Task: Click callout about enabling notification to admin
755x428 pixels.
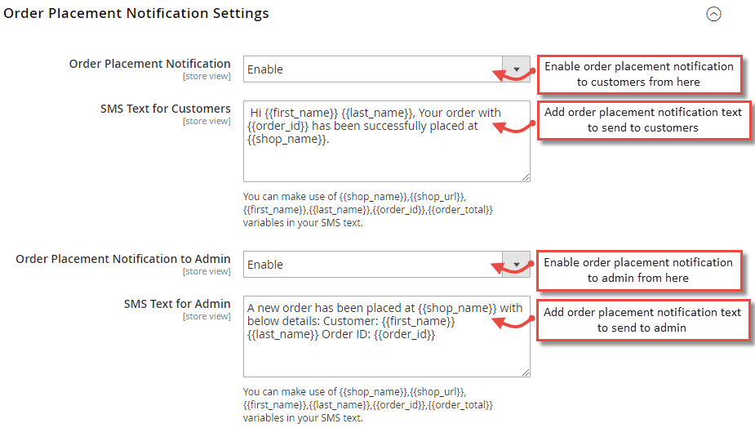Action: click(x=638, y=270)
